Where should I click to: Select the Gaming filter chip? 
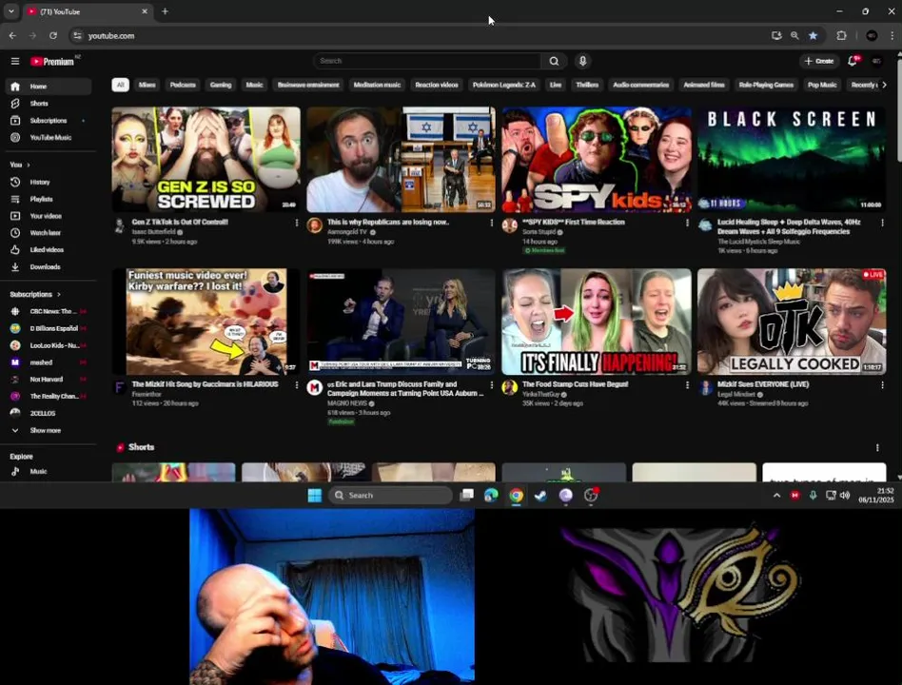pyautogui.click(x=221, y=85)
